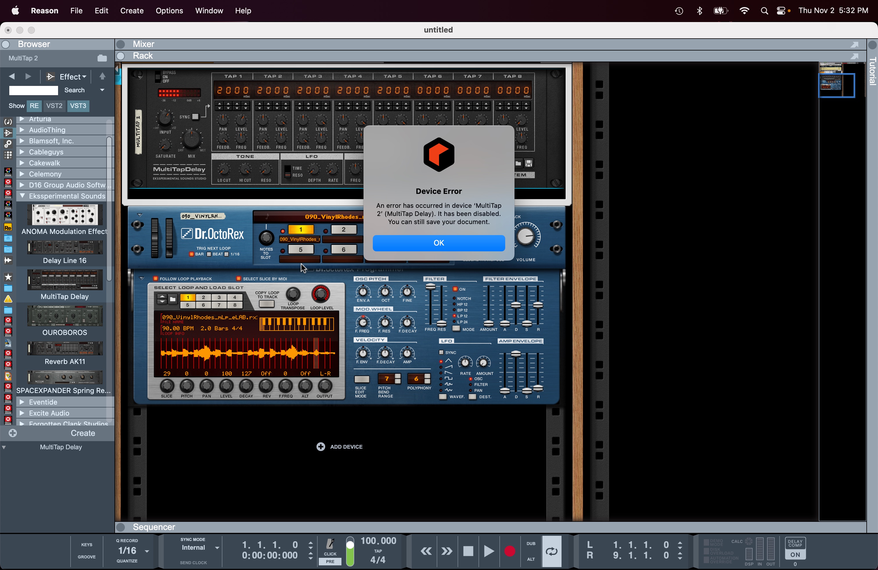Open the File menu

click(76, 11)
